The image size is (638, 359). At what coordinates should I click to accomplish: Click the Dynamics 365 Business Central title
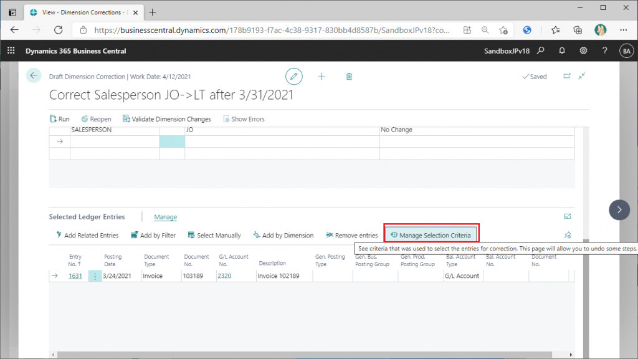point(75,51)
